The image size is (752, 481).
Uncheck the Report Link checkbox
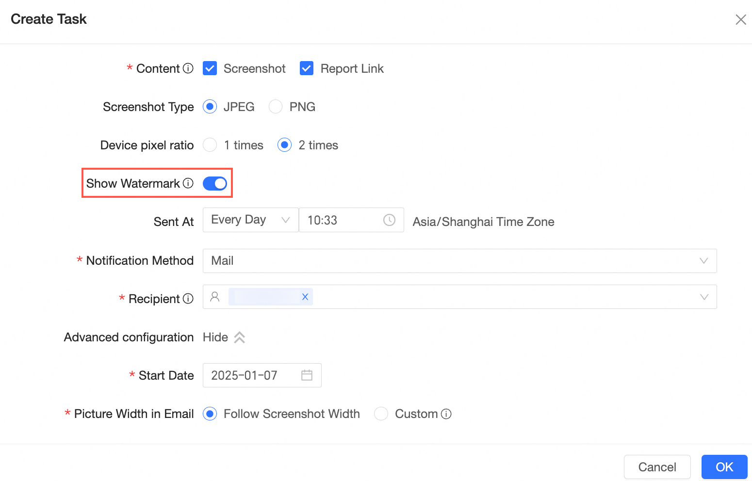[x=307, y=68]
